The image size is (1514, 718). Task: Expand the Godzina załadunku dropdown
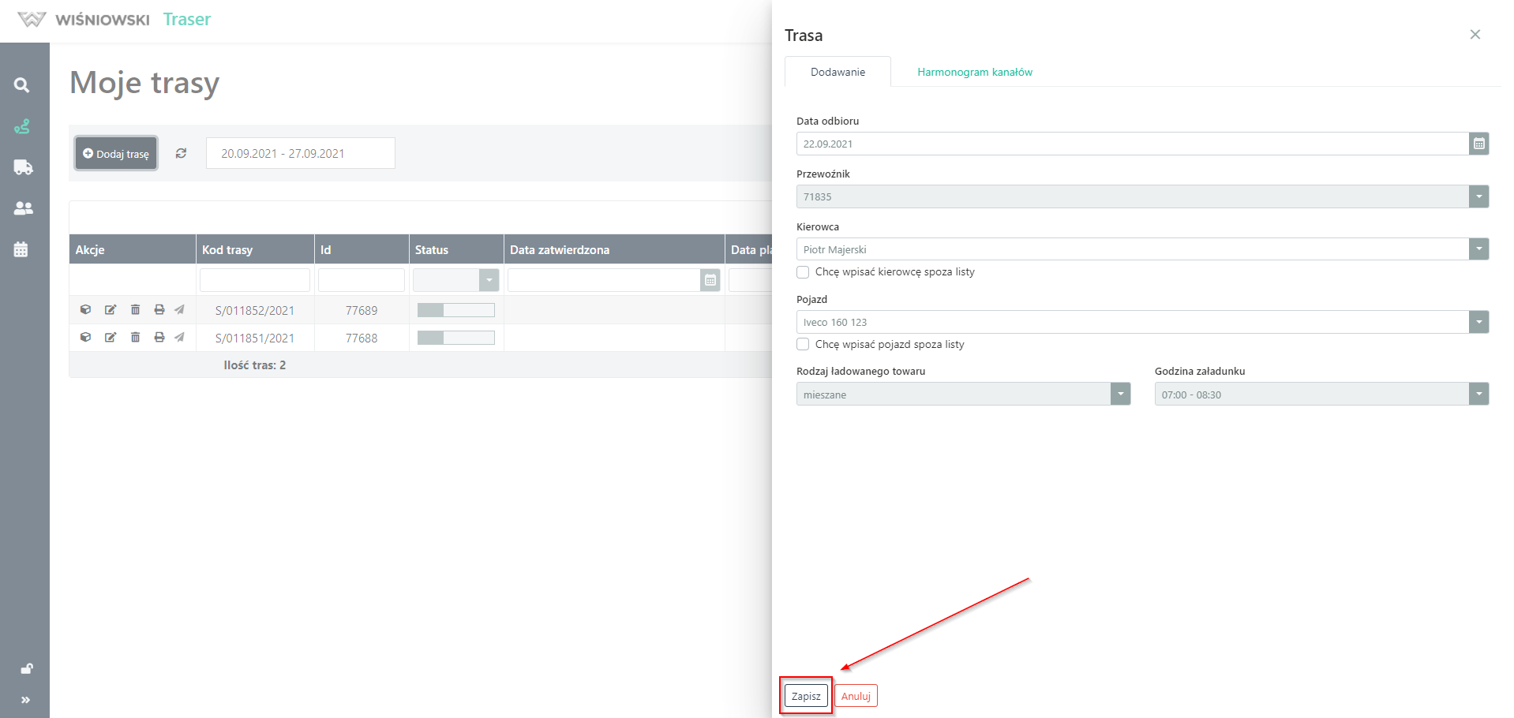1478,395
